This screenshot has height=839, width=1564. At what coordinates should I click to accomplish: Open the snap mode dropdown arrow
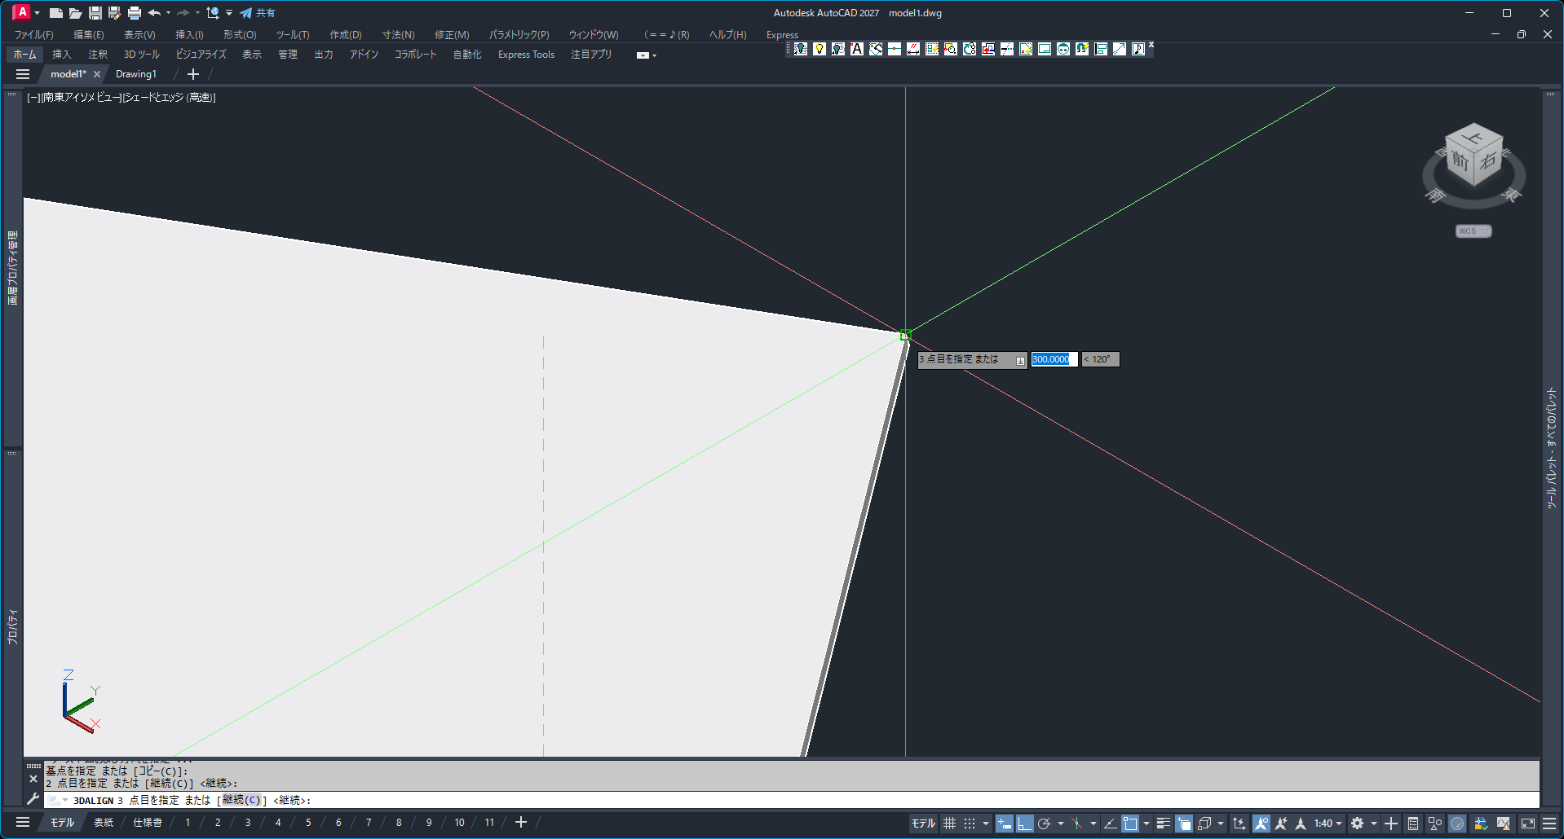(986, 824)
